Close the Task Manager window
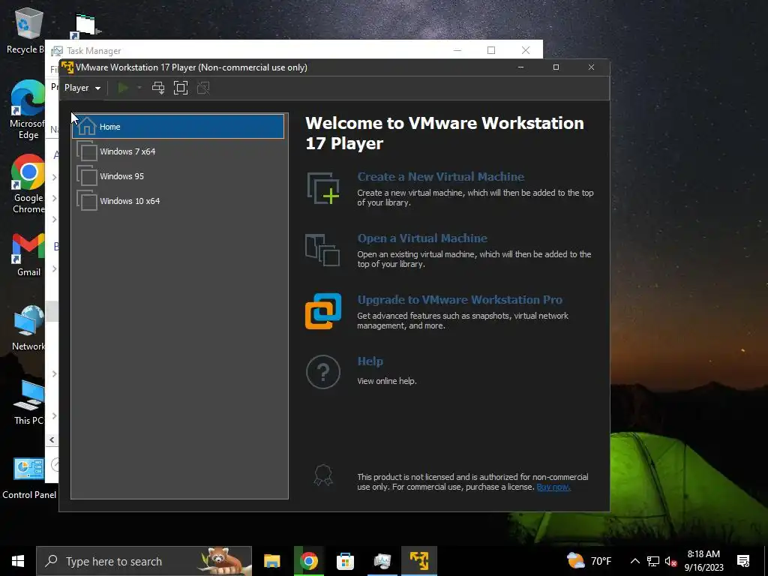The width and height of the screenshot is (768, 576). click(x=526, y=50)
